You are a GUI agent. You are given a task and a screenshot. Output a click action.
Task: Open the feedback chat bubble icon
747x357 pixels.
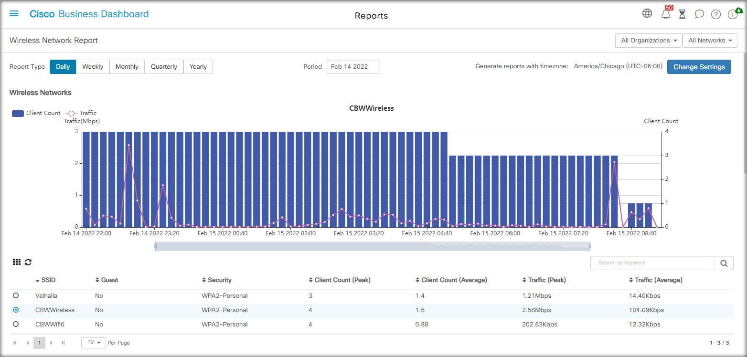point(699,14)
